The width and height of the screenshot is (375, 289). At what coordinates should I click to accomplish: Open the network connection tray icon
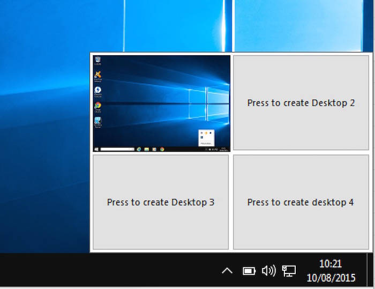click(289, 271)
